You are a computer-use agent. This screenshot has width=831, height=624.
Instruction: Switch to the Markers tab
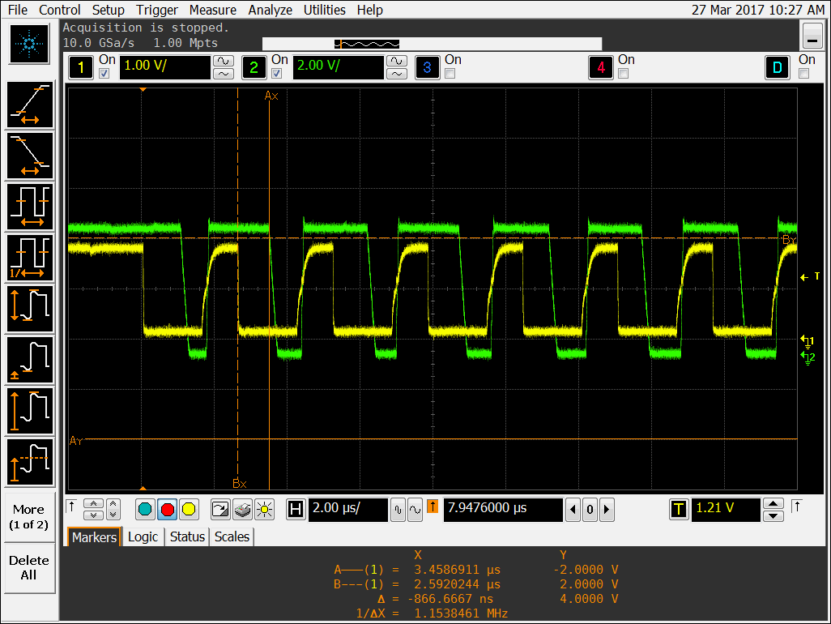click(94, 537)
